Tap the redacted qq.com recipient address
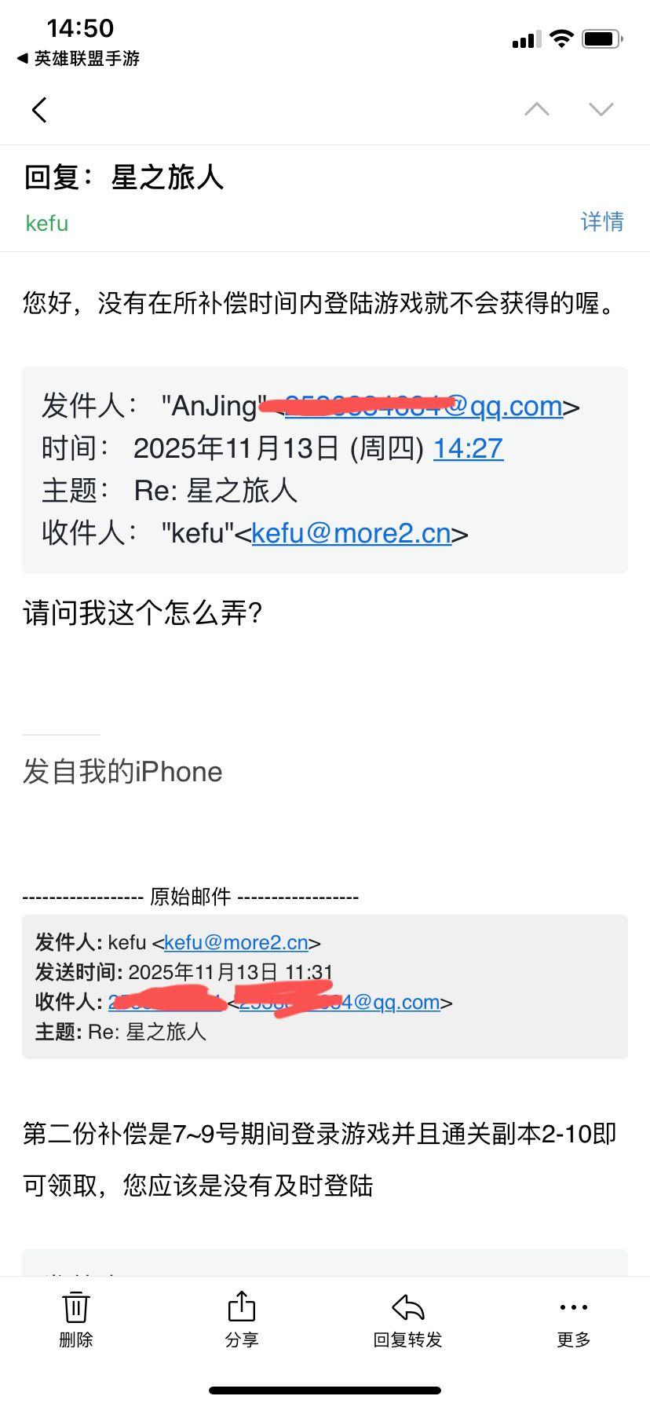 point(340,1002)
